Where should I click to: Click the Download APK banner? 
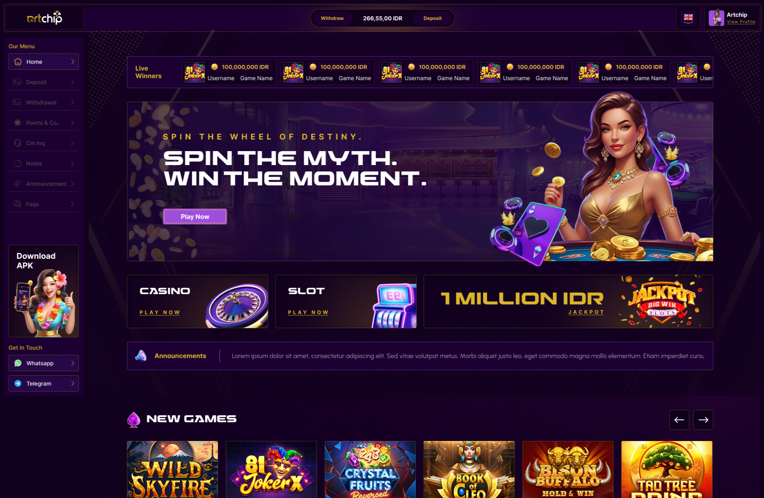43,291
